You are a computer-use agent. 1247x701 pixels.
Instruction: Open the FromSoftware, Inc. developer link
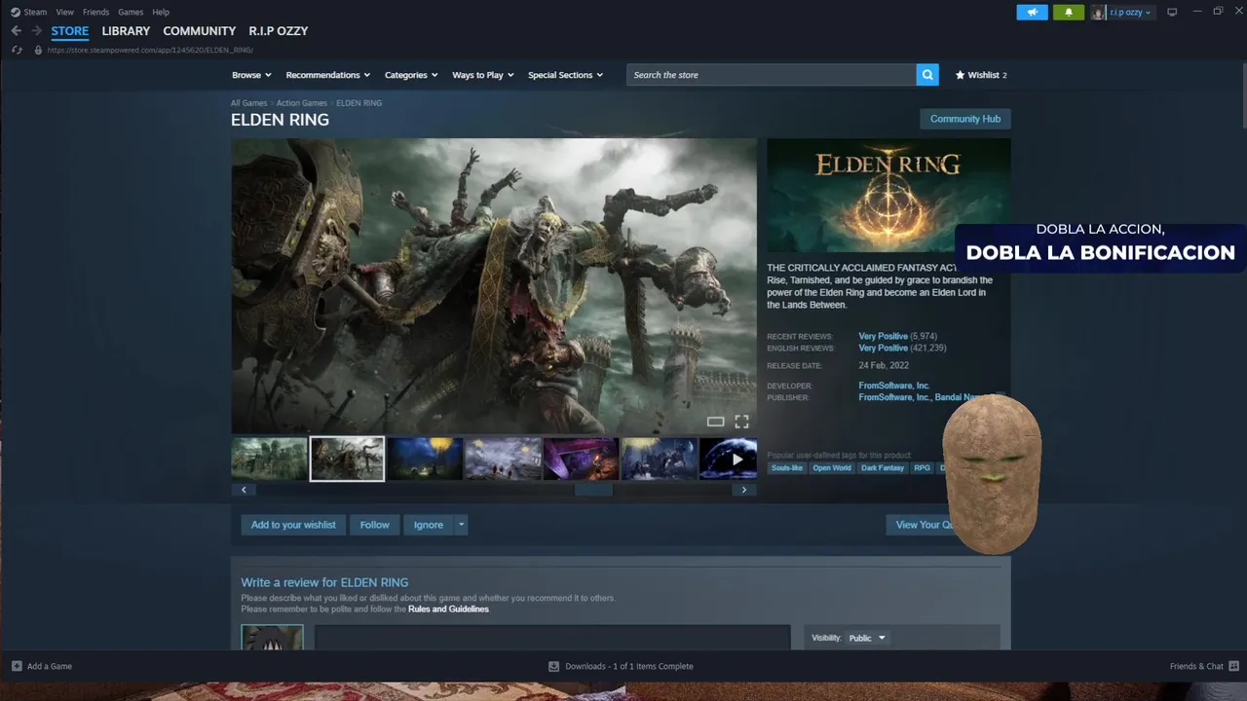(x=894, y=387)
